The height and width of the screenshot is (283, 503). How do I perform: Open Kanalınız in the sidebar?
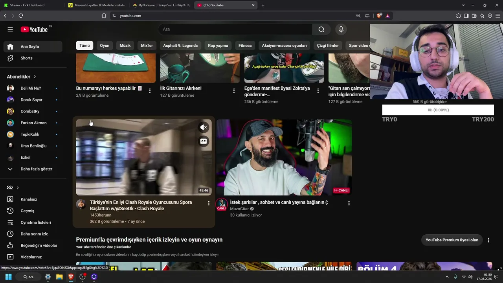[x=33, y=199]
